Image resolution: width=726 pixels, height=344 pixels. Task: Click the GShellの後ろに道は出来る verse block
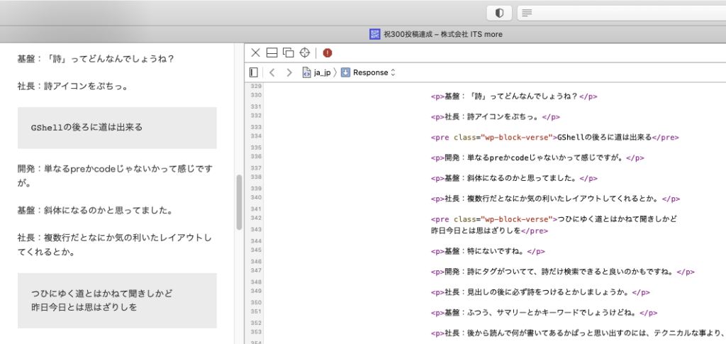[x=117, y=128]
